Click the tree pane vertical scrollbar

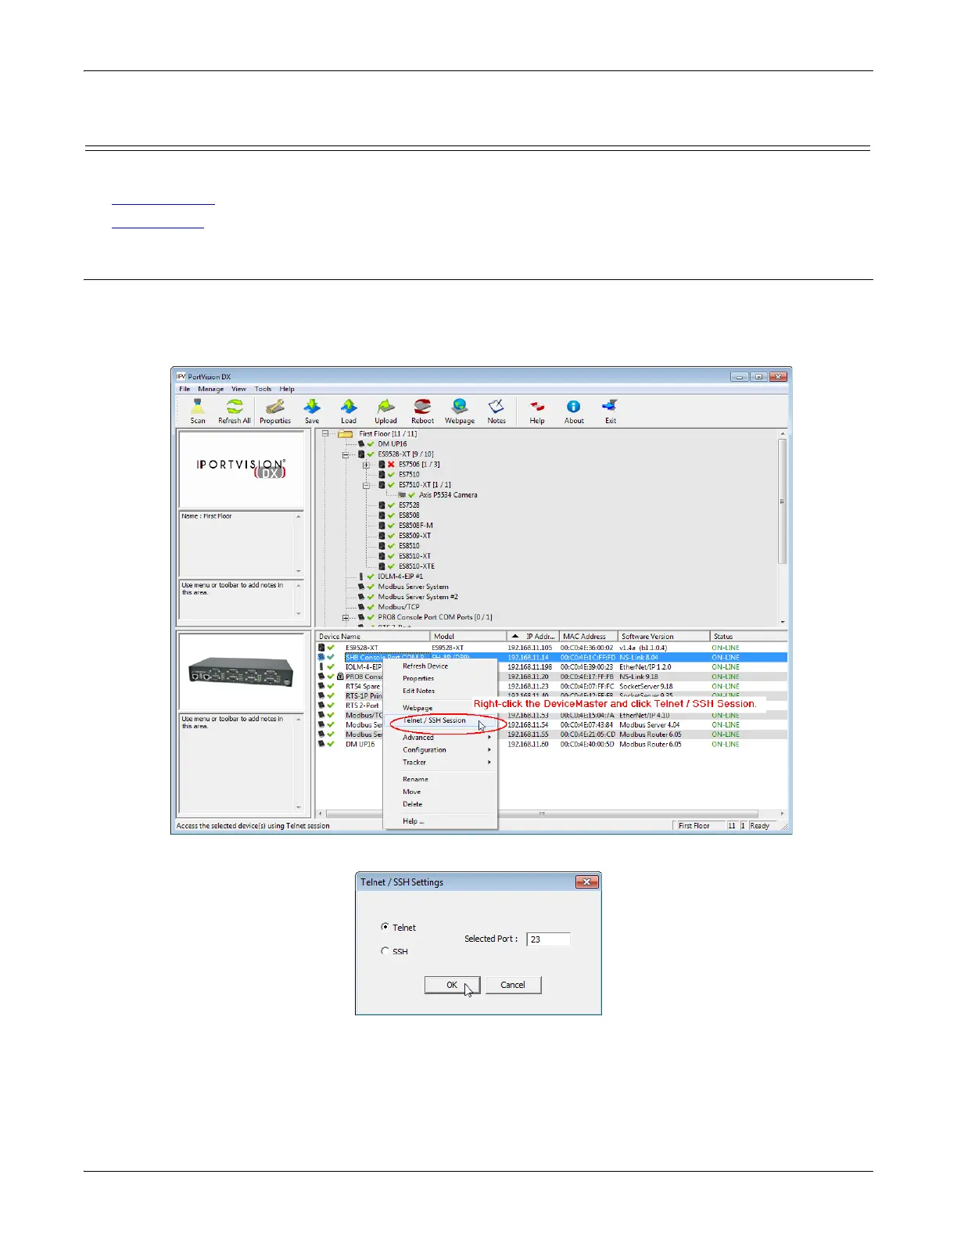click(x=783, y=528)
